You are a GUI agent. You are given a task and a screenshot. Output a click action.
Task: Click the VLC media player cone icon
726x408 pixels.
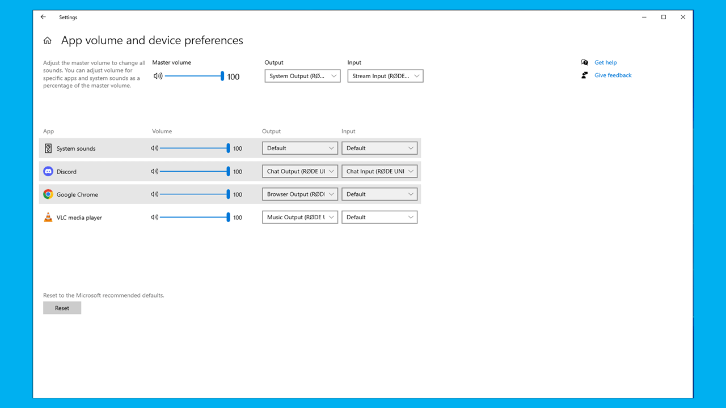click(48, 217)
